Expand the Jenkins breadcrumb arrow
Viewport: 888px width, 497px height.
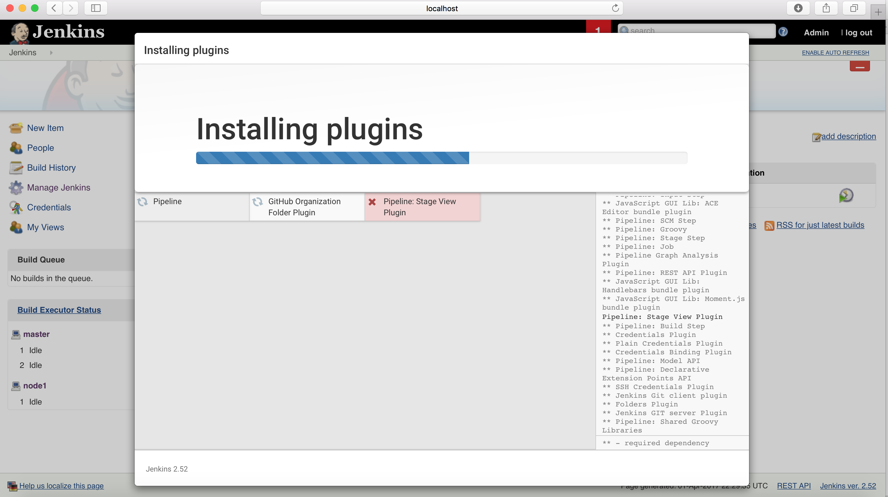(52, 53)
